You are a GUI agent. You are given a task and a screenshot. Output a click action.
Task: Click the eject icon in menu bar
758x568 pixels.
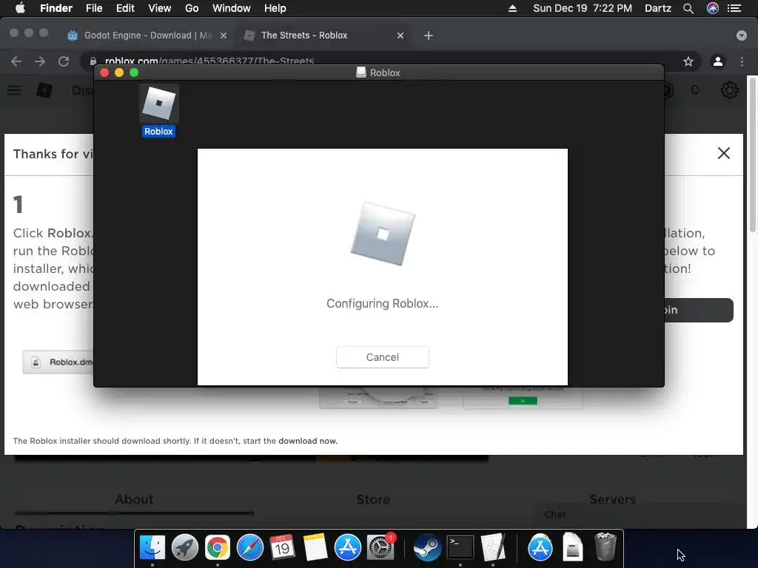[x=512, y=8]
